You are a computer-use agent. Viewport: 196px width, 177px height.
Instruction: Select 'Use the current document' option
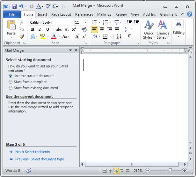pos(11,76)
